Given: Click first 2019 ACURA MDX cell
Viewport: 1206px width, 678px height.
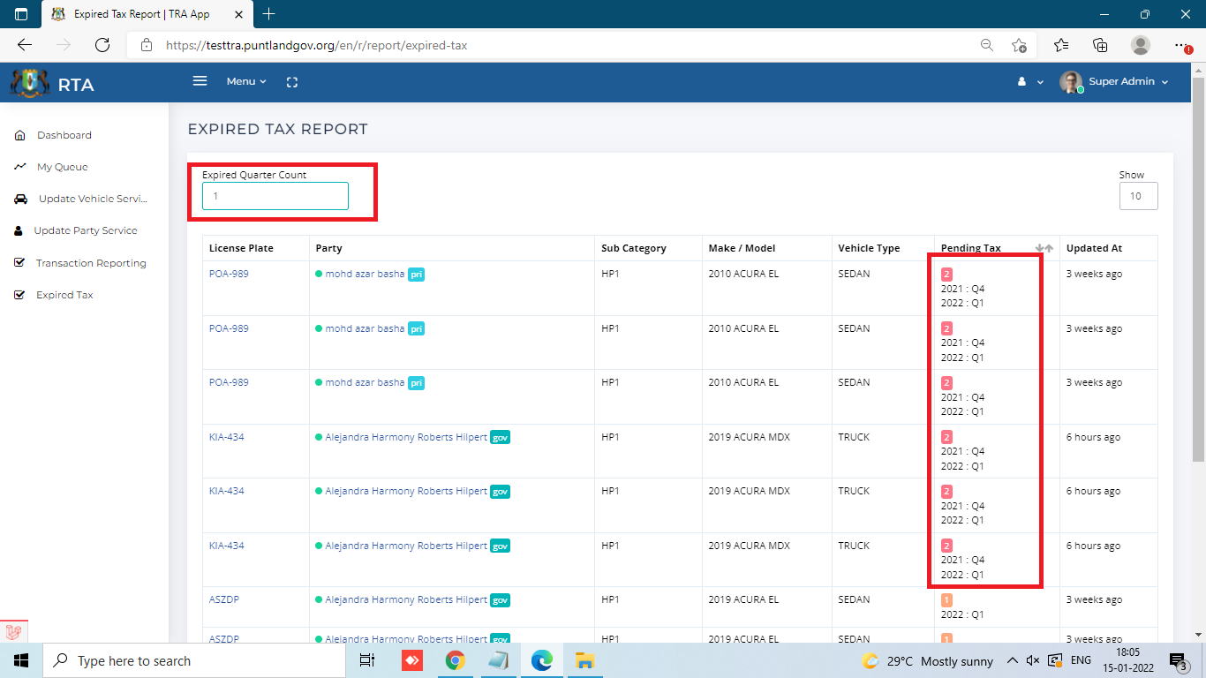Looking at the screenshot, I should point(749,437).
